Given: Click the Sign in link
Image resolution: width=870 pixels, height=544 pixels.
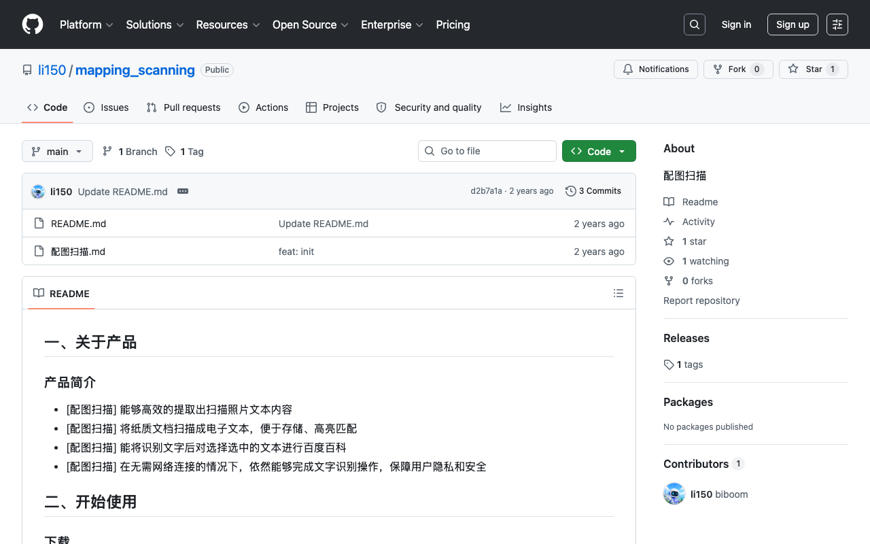Looking at the screenshot, I should click(x=736, y=24).
